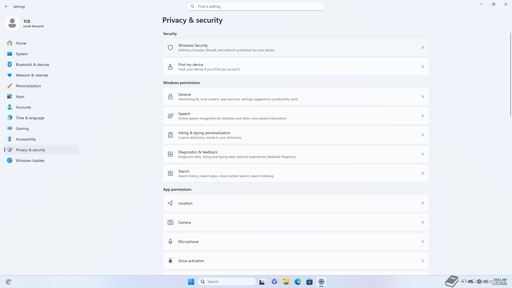This screenshot has width=512, height=288.
Task: Click the Find a setting search box
Action: coord(256,6)
